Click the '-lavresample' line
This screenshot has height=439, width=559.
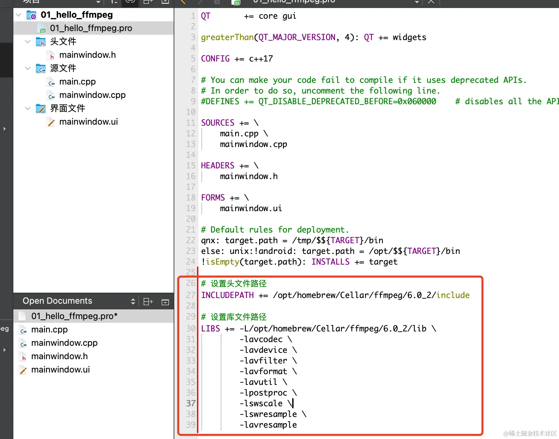pyautogui.click(x=268, y=425)
